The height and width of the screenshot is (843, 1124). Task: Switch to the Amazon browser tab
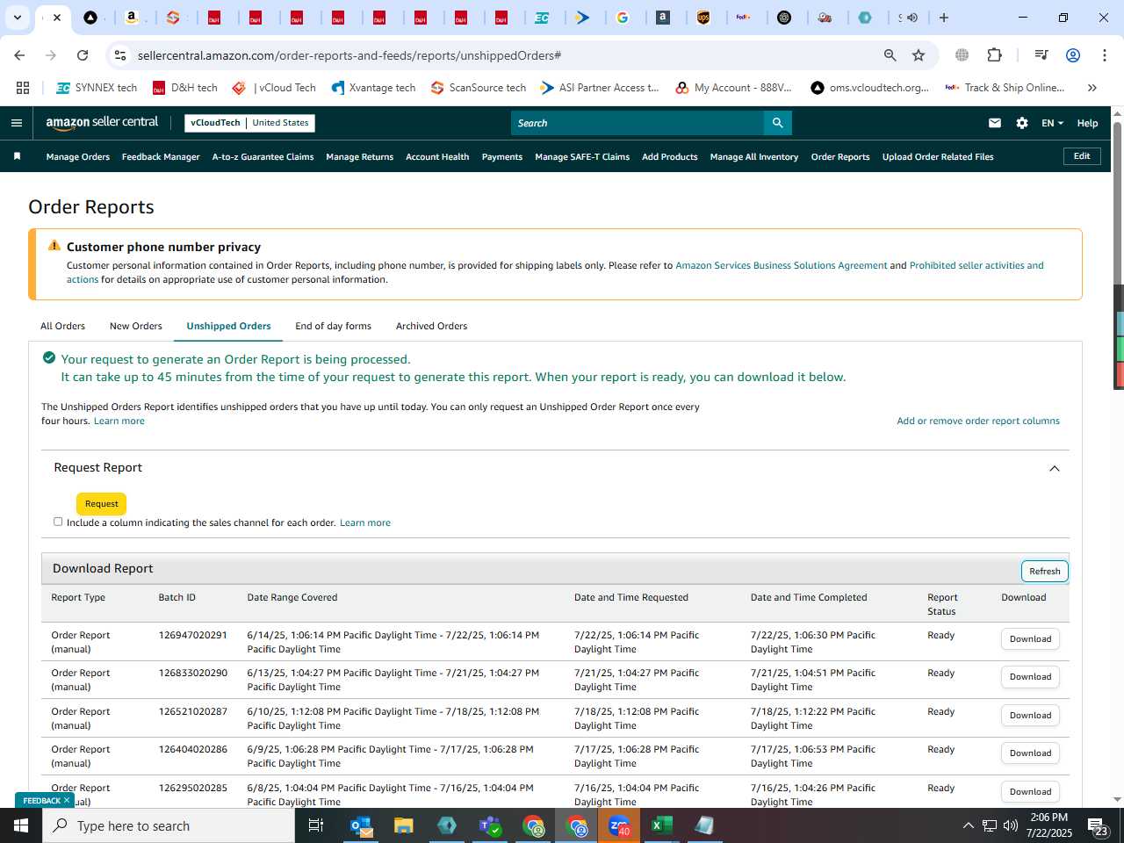(x=131, y=18)
